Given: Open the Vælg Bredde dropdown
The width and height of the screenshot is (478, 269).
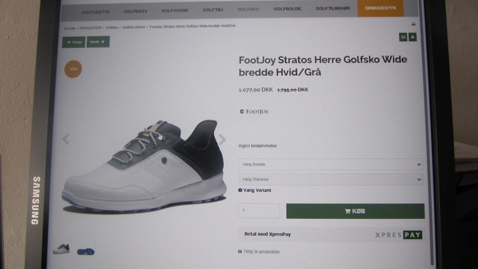Looking at the screenshot, I should coord(330,164).
